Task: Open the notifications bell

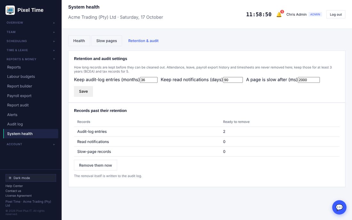Action: (x=279, y=14)
